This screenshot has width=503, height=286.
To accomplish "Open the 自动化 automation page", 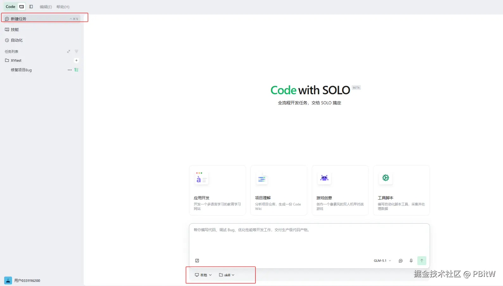I will click(41, 40).
